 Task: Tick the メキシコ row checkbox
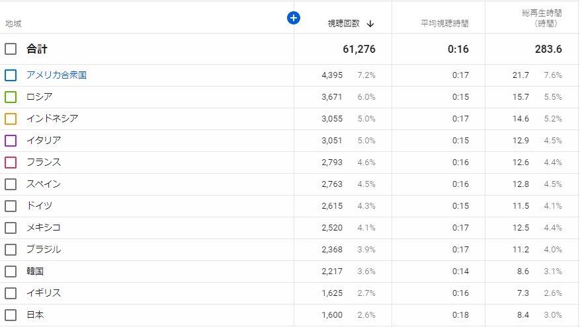tap(11, 228)
